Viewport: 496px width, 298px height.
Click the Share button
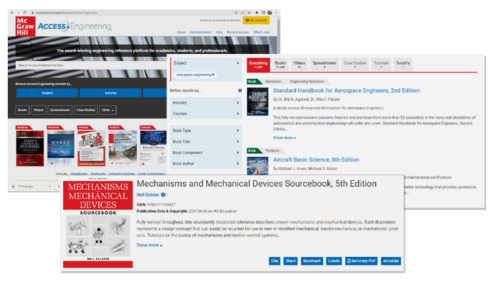(291, 261)
